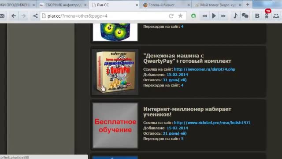Click the page icon in address bar
This screenshot has width=282, height=159.
[x=44, y=16]
